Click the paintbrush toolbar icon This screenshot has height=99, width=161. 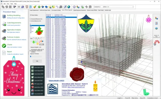click(35, 7)
